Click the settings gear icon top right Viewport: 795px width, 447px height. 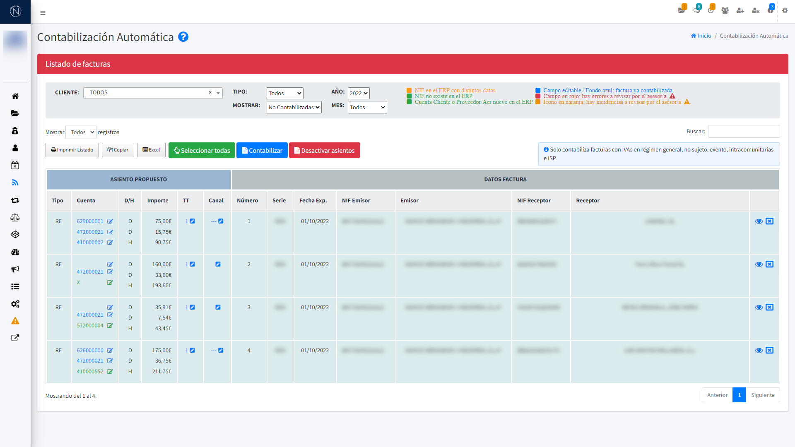tap(785, 11)
